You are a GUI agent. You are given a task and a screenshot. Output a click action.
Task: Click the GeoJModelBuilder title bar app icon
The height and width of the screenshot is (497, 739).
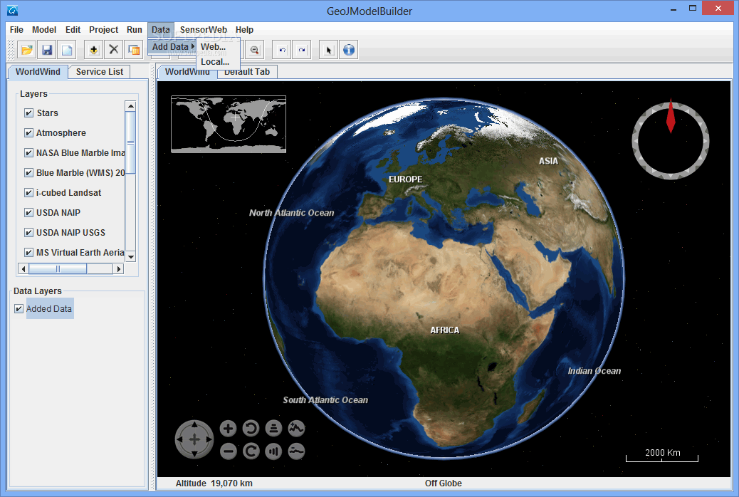12,10
